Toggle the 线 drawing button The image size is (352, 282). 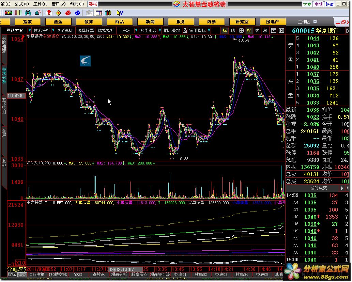257,31
